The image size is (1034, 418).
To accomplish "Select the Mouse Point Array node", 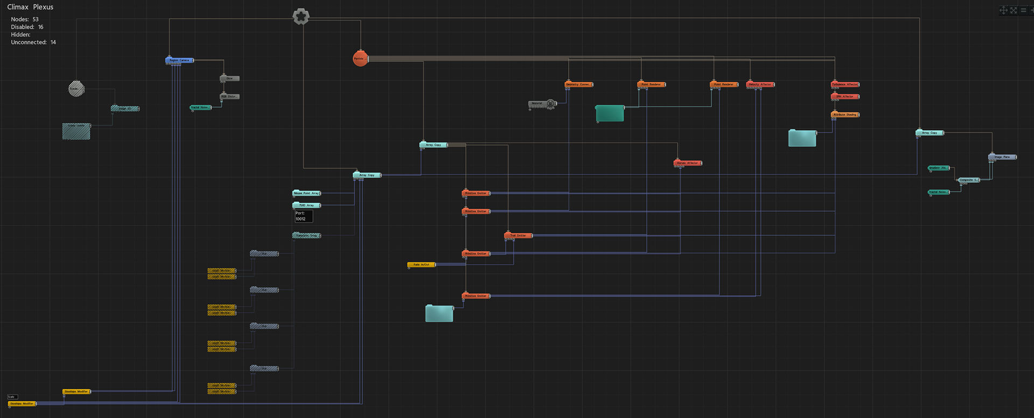I will click(x=306, y=193).
